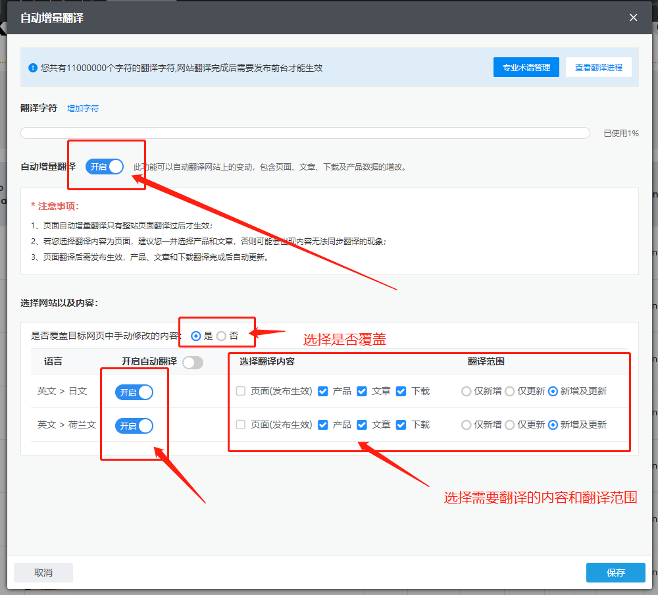The height and width of the screenshot is (595, 658).
Task: Select 仅更新 for the 荷兰文 row
Action: (x=509, y=425)
